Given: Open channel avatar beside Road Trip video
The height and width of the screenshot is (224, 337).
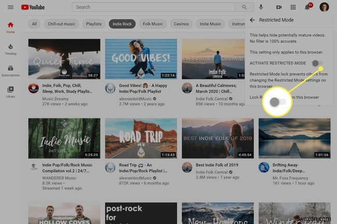Looking at the screenshot, I should click(110, 167).
